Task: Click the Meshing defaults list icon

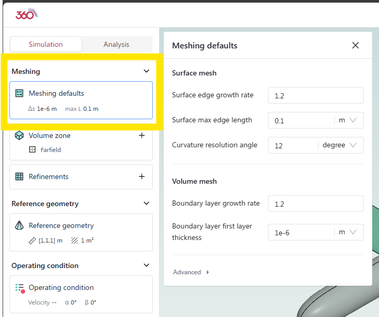Action: click(x=19, y=94)
